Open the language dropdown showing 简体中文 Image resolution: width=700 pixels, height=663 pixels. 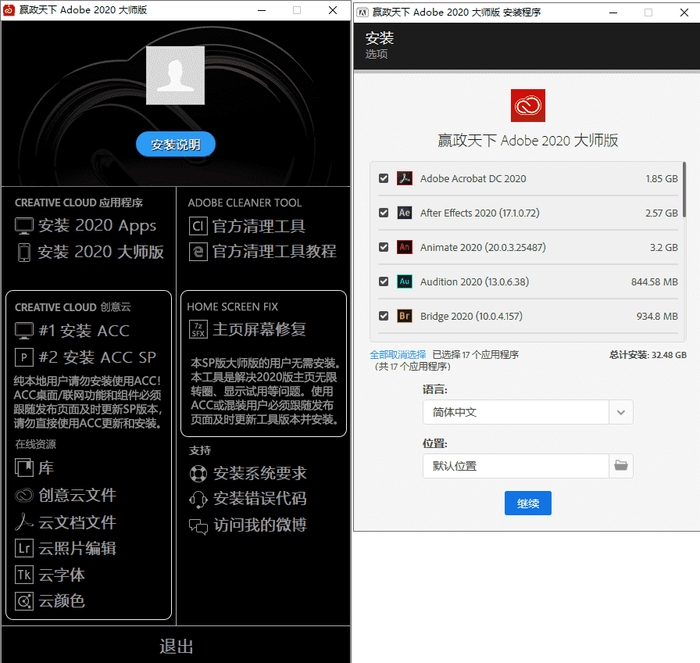527,412
